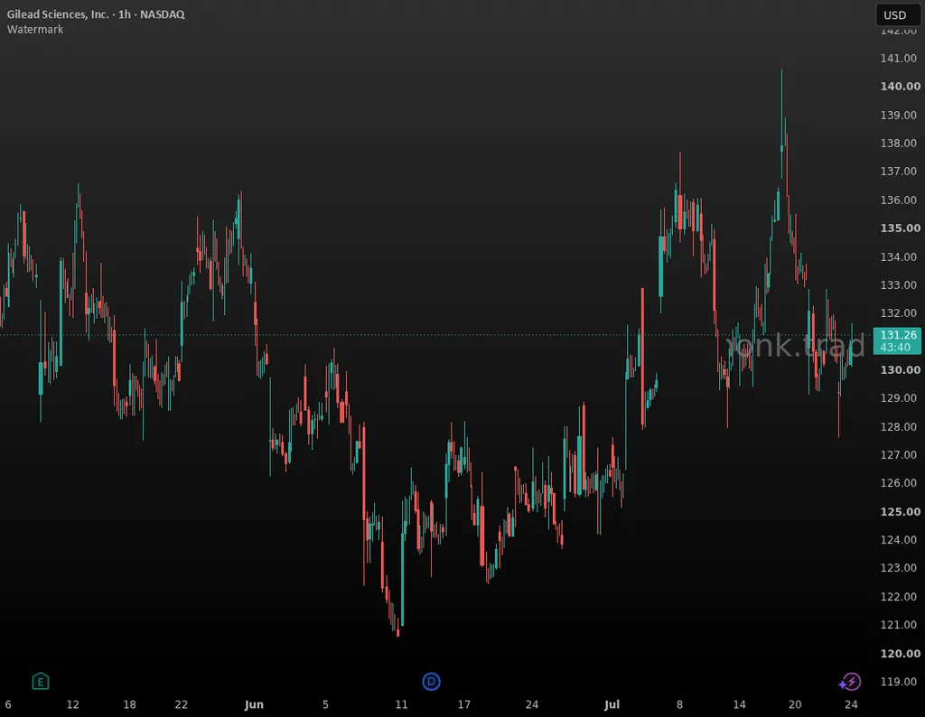Click the 140.00 price axis label
Screen dimensions: 925x717
901,86
